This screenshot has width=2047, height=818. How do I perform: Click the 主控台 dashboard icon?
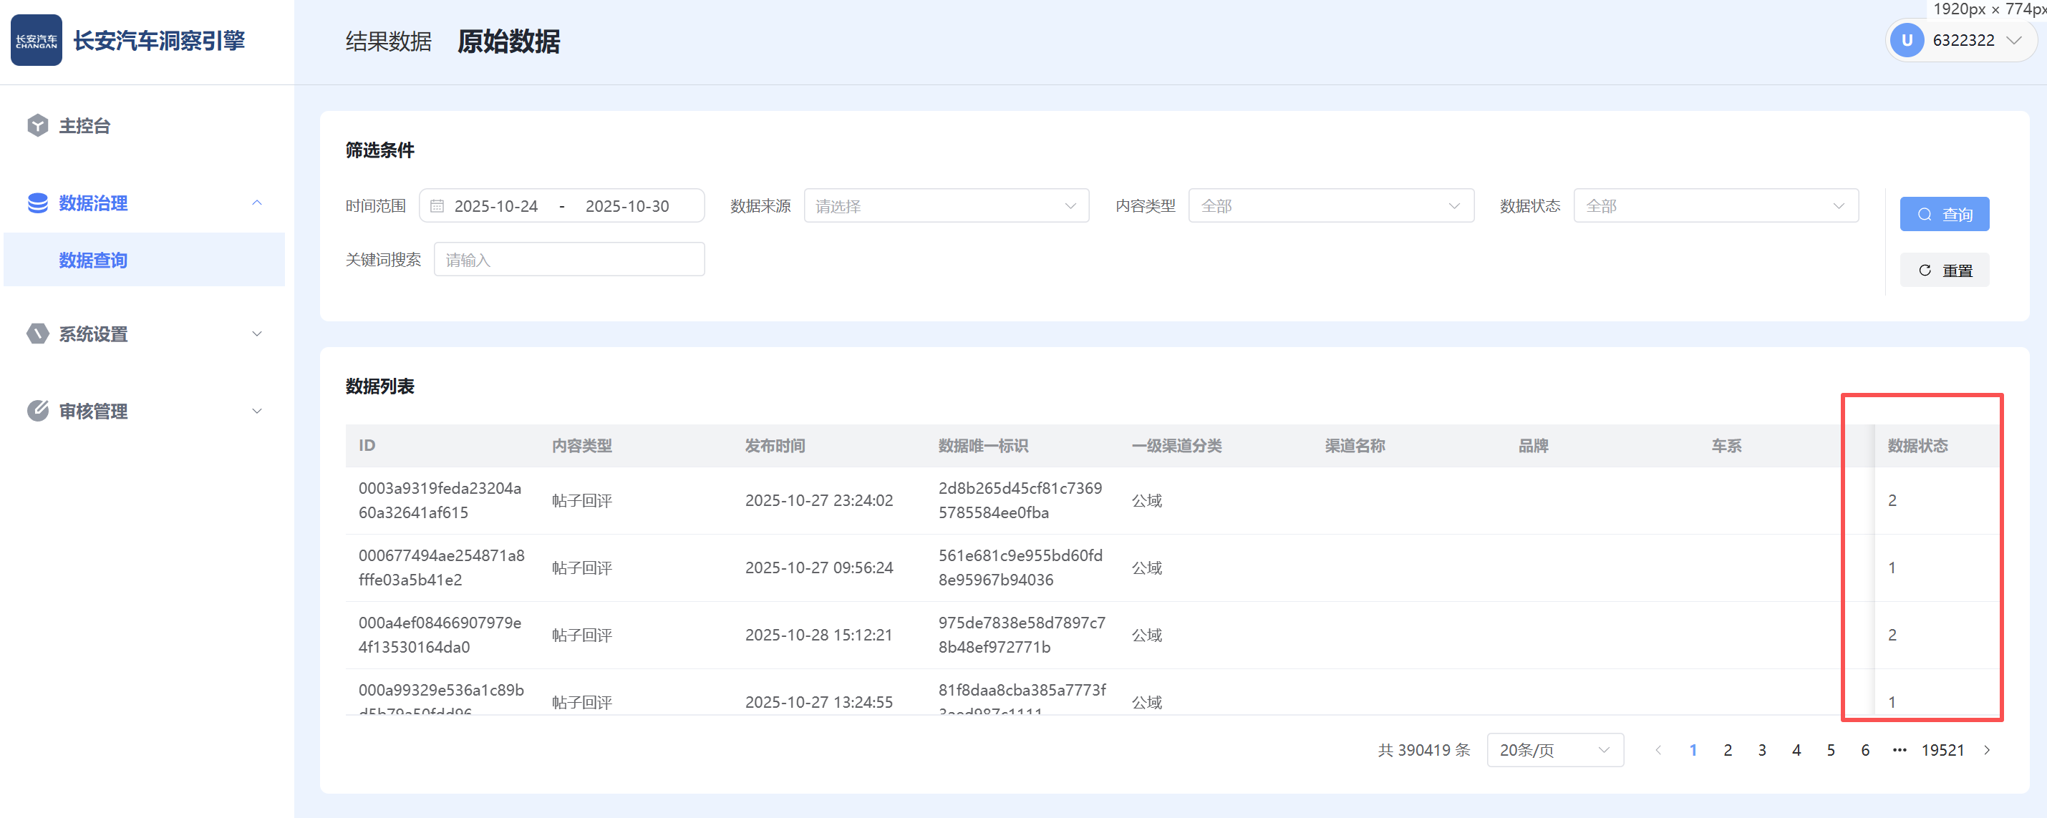pyautogui.click(x=37, y=125)
